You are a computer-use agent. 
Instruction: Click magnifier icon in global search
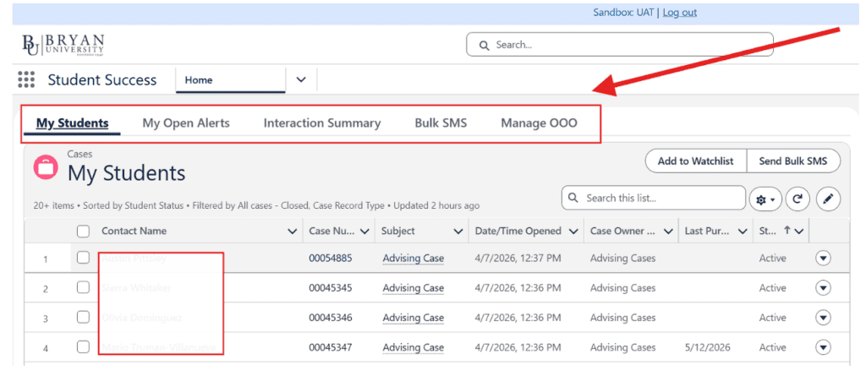(485, 46)
